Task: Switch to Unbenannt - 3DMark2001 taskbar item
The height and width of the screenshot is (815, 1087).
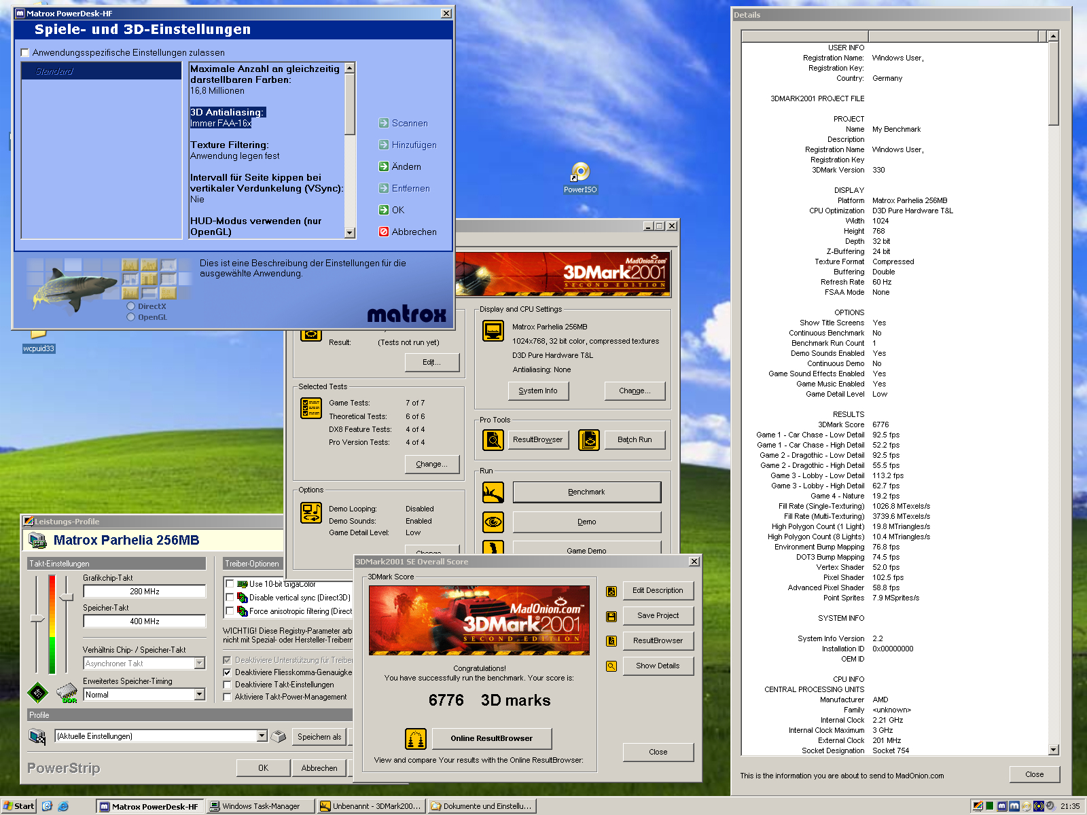Action: click(x=371, y=806)
